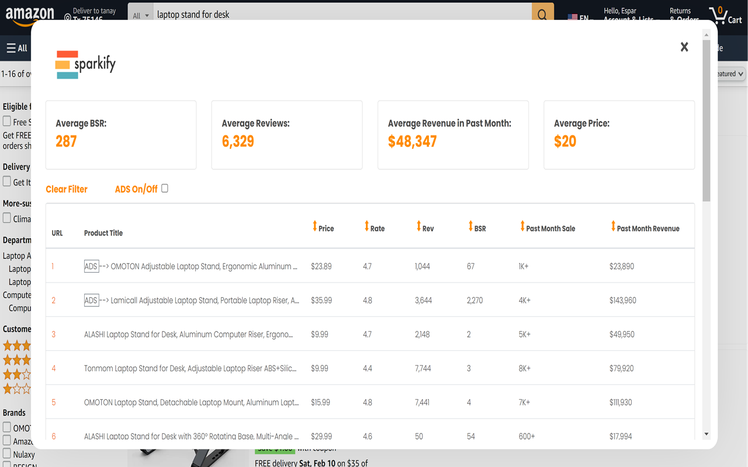748x467 pixels.
Task: Sort by Past Month Revenue arrows
Action: [613, 226]
